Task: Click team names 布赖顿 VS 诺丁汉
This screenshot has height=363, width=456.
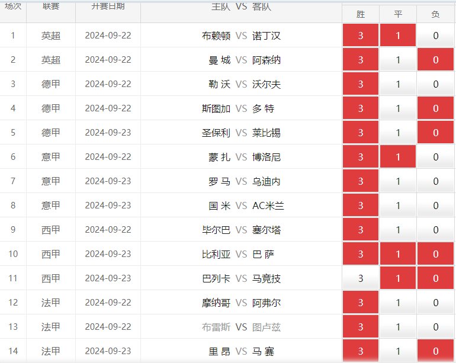Action: click(x=242, y=36)
